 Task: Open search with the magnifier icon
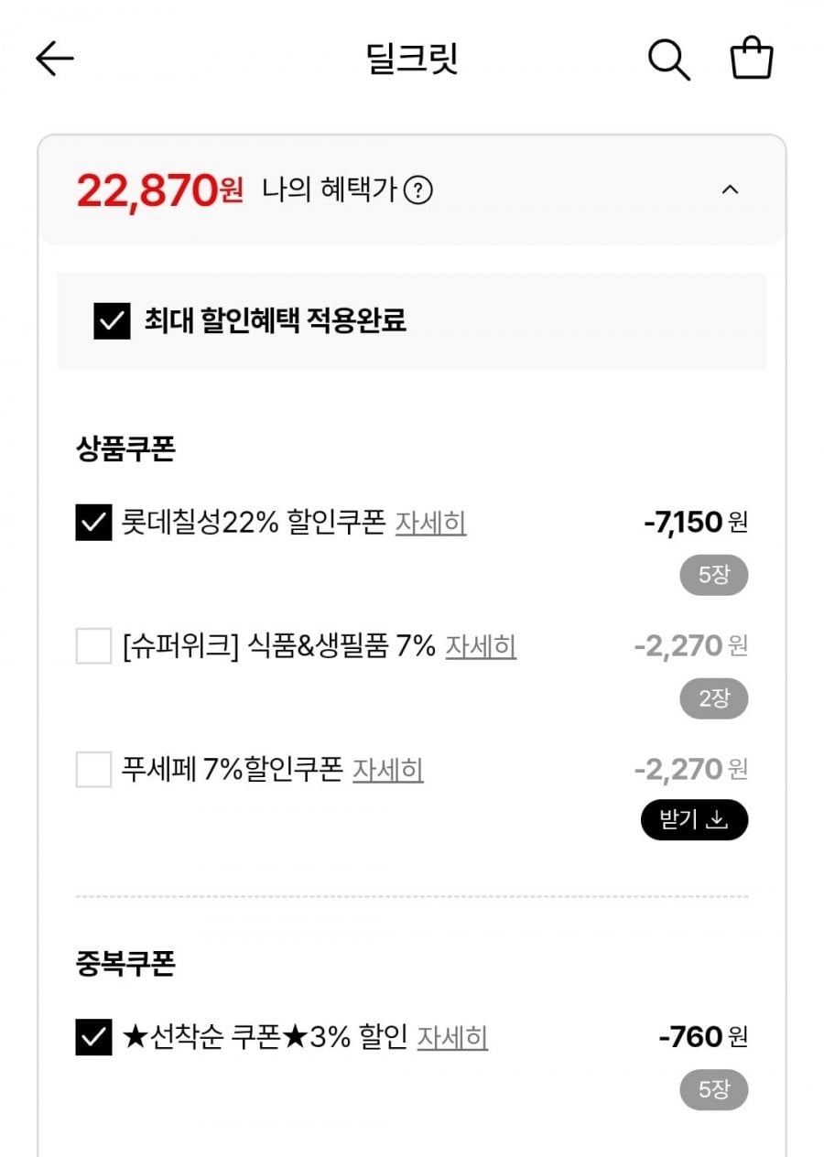668,60
